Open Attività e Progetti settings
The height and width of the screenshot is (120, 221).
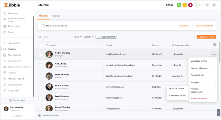point(14,79)
